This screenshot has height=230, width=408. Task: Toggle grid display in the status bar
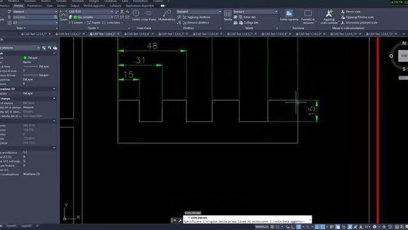(x=272, y=227)
